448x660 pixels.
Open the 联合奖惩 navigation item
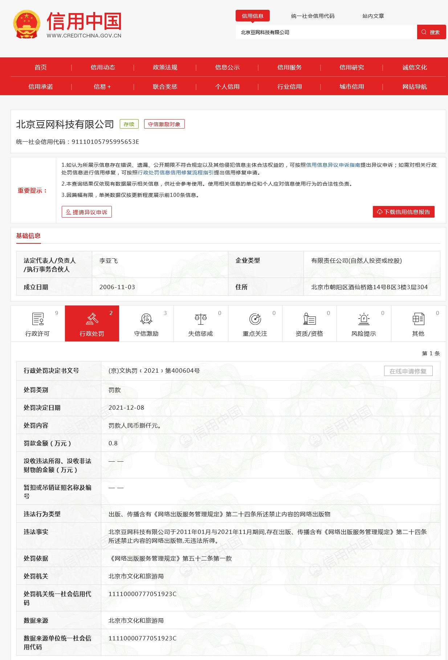165,86
